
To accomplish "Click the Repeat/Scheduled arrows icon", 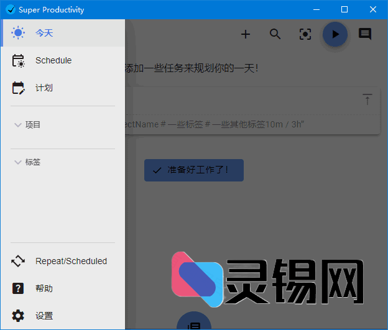I will [x=18, y=261].
